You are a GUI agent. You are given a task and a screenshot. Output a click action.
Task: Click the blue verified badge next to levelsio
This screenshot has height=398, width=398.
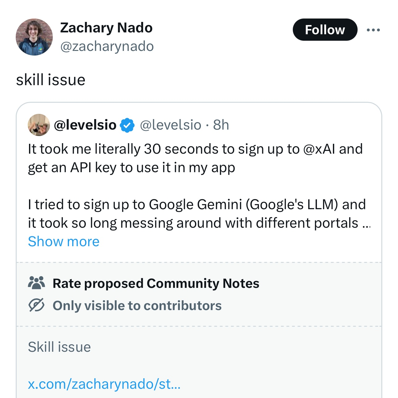pyautogui.click(x=127, y=125)
